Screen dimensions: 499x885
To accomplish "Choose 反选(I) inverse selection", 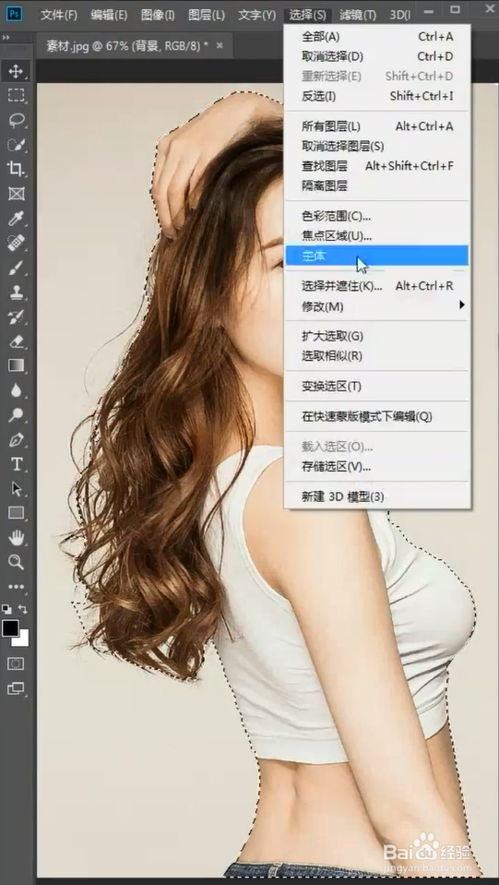I will 376,97.
